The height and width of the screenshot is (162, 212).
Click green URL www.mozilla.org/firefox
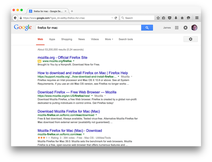pyautogui.click(x=57, y=61)
